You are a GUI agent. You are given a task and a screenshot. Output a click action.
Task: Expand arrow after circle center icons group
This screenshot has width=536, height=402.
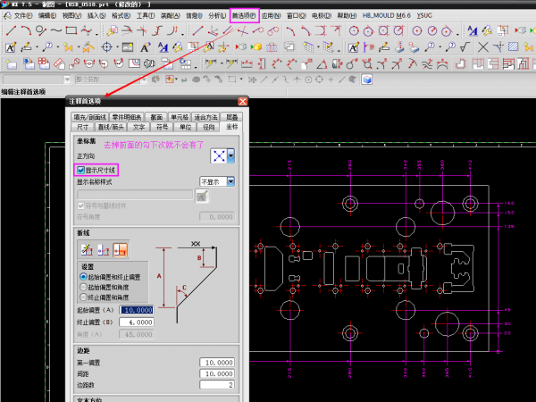pyautogui.click(x=457, y=34)
